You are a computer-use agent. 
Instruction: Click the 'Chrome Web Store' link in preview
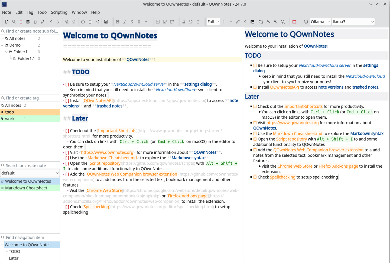pos(295,166)
